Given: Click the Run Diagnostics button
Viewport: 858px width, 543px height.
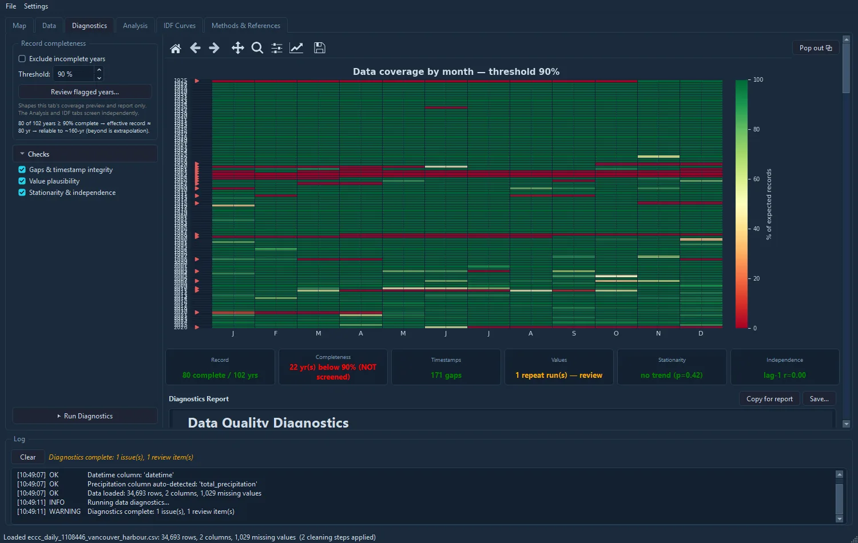Looking at the screenshot, I should [x=85, y=416].
